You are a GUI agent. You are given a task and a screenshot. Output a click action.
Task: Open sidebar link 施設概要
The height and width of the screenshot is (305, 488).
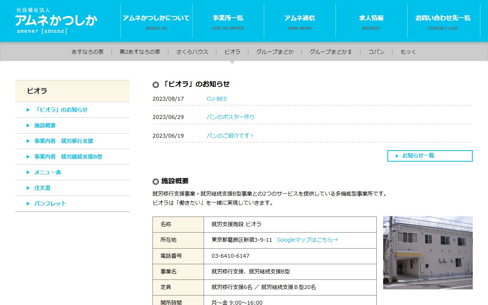coord(72,125)
